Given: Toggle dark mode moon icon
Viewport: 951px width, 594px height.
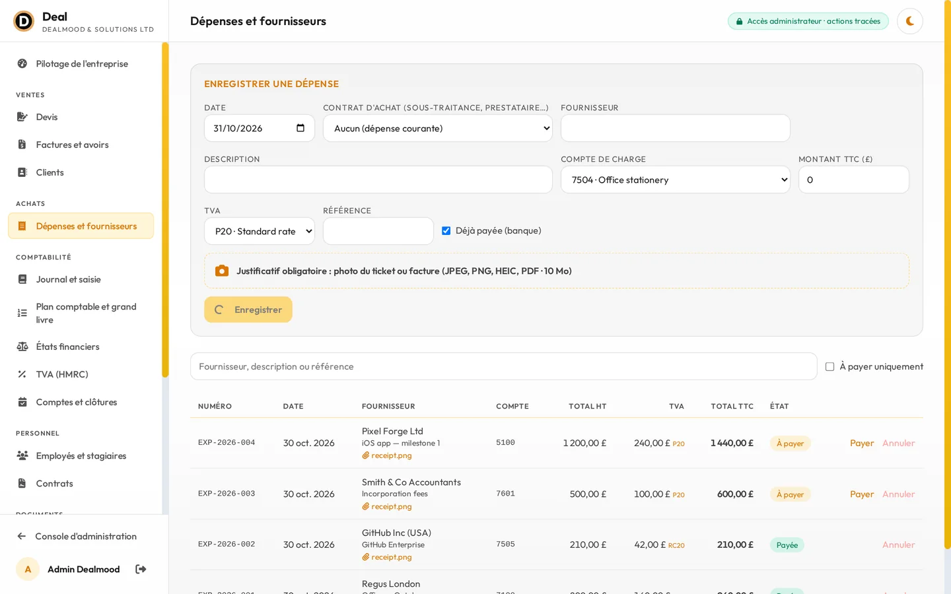Looking at the screenshot, I should 909,21.
